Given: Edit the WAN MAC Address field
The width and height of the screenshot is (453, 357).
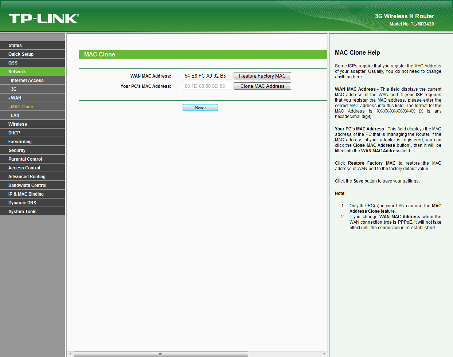Looking at the screenshot, I should [207, 76].
